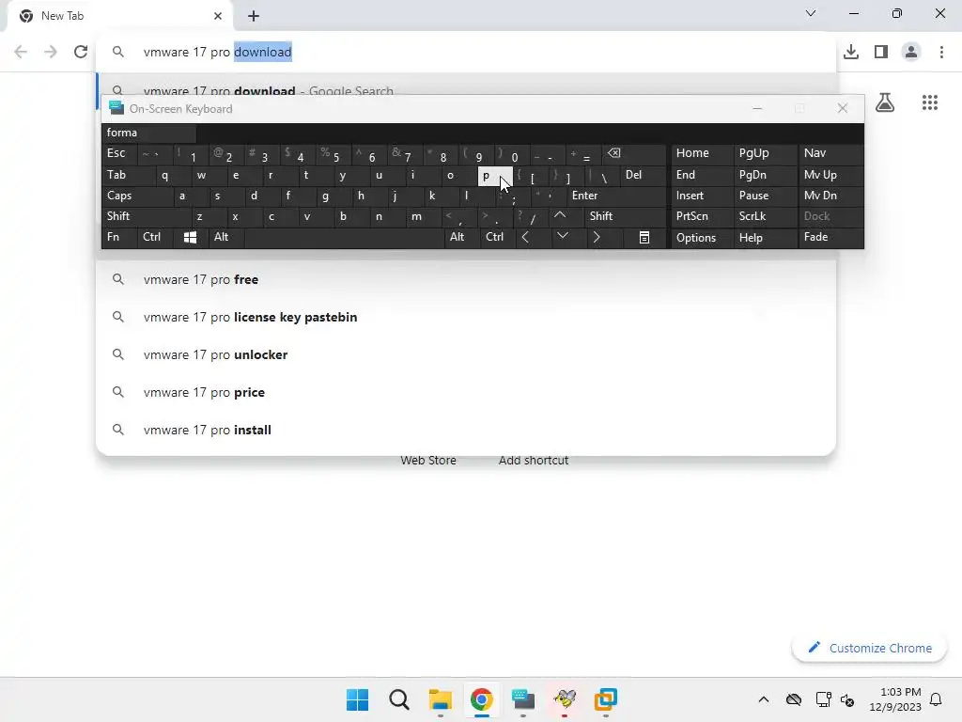
Task: Open File Explorer from taskbar
Action: pyautogui.click(x=440, y=699)
